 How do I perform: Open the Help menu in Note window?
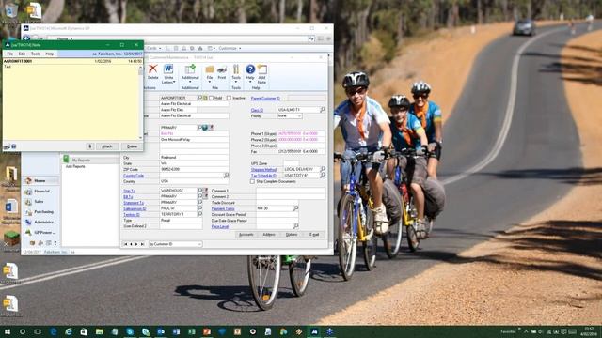point(50,54)
